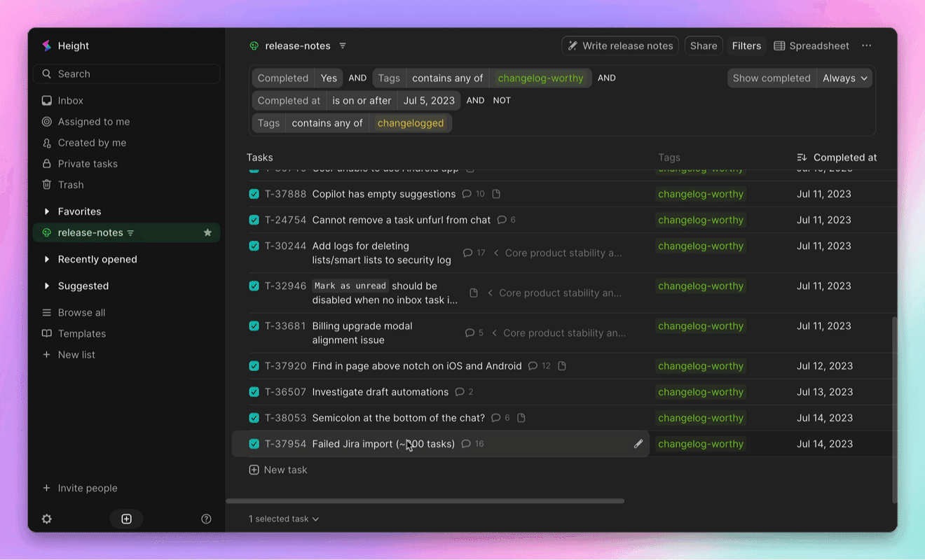Uncheck T-33681 task checkbox
This screenshot has width=925, height=560.
pos(254,325)
